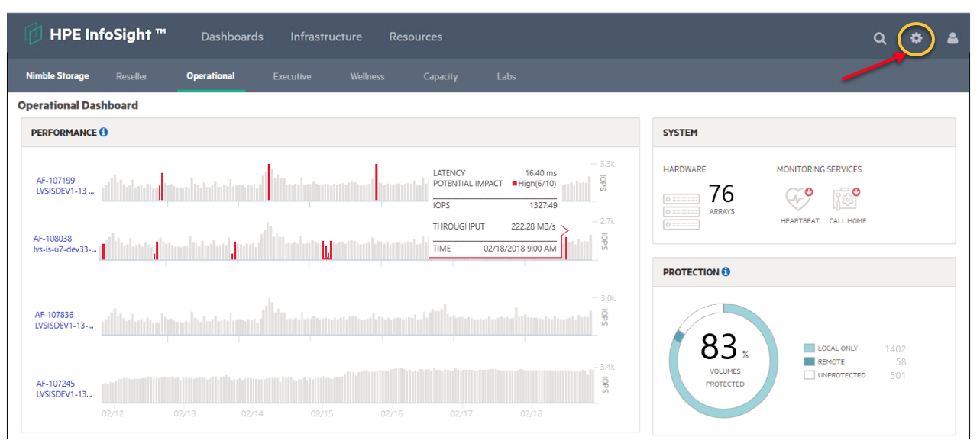Image resolution: width=980 pixels, height=440 pixels.
Task: Open the Dashboards menu
Action: pyautogui.click(x=232, y=37)
